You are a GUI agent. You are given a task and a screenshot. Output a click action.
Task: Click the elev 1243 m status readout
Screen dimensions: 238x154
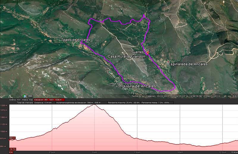click(214, 96)
